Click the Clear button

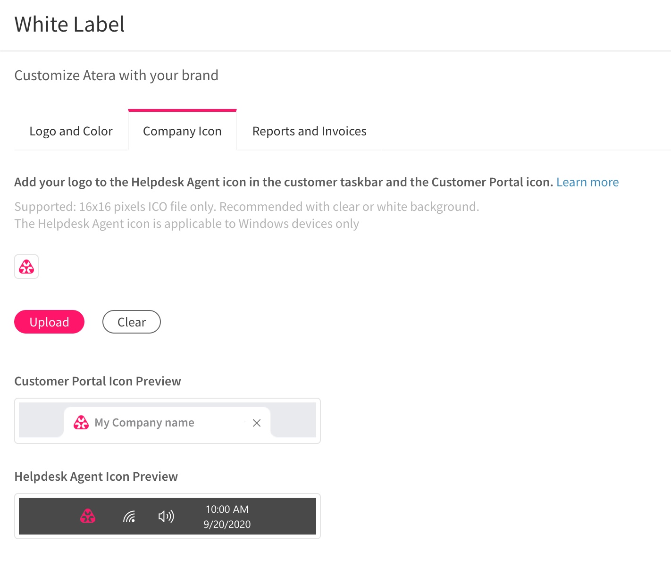132,322
